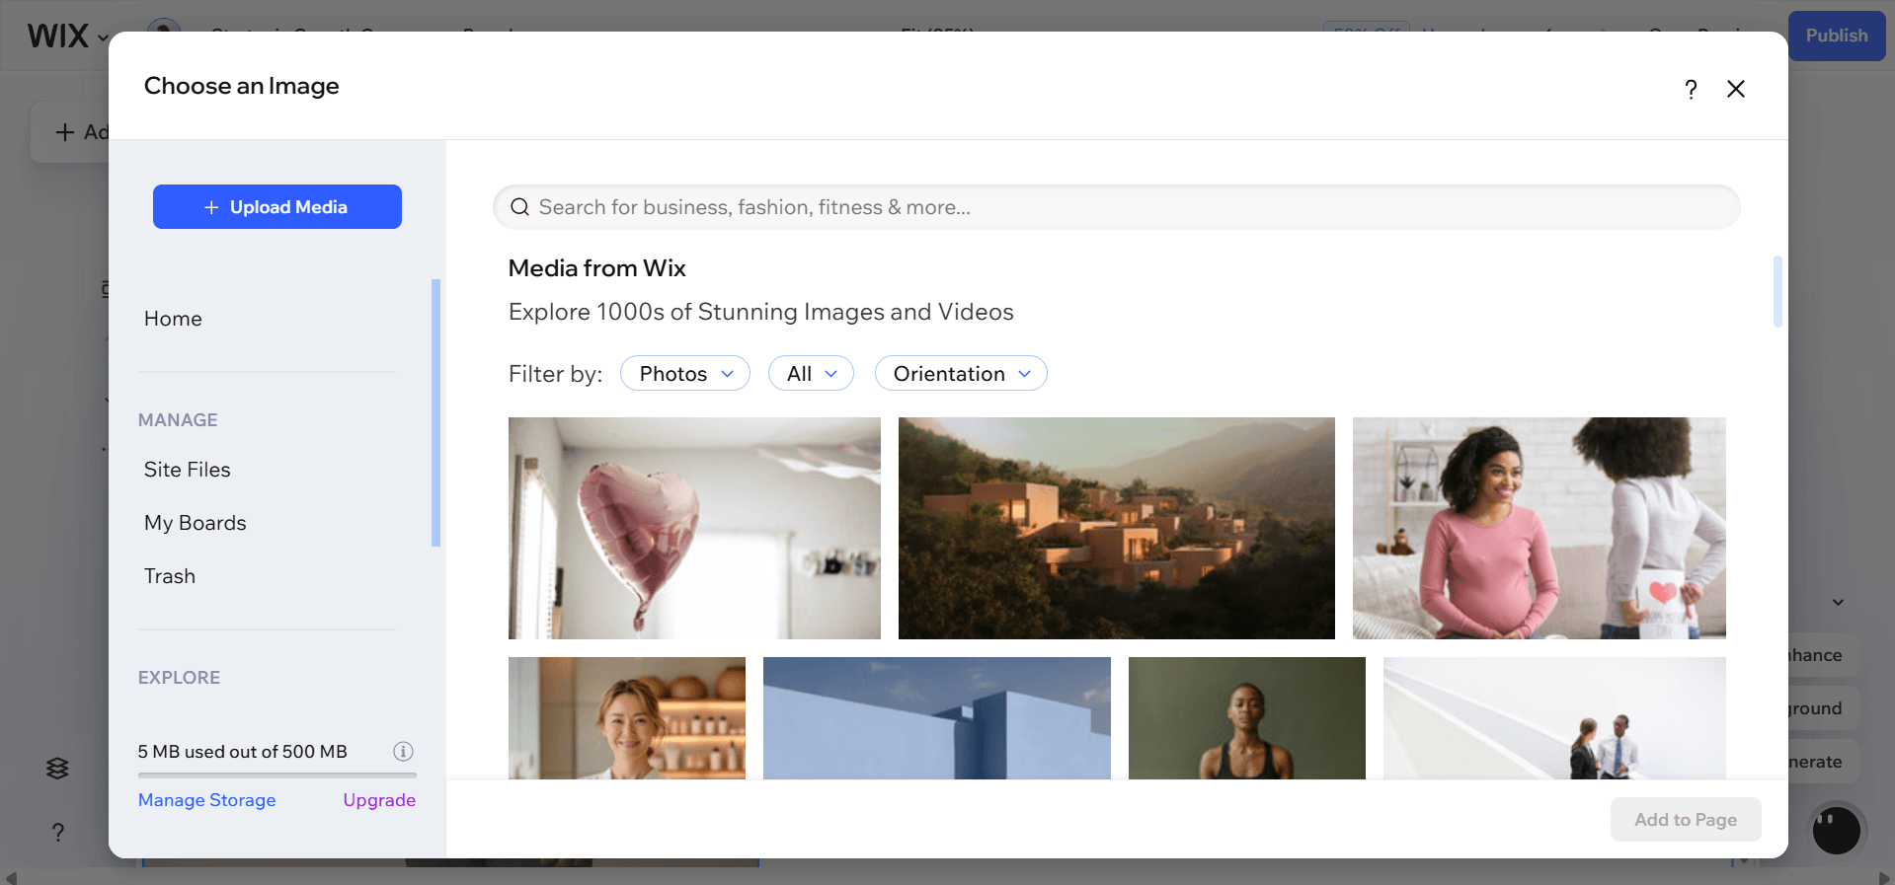The image size is (1895, 885).
Task: Expand the chevron in the editor's right panel
Action: tap(1838, 602)
